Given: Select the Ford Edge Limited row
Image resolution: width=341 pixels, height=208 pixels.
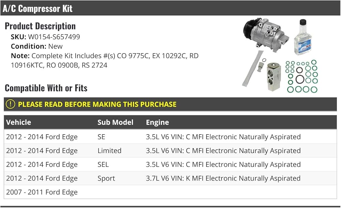Looking at the screenshot, I should pyautogui.click(x=170, y=151).
